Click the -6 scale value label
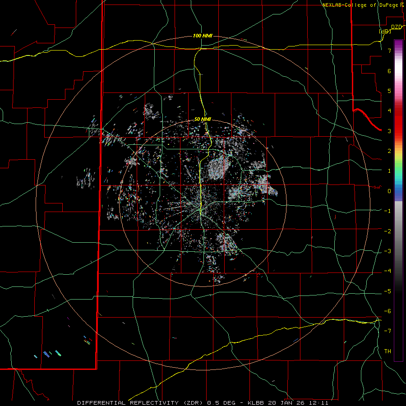Viewport: 406px width, 406px height. pyautogui.click(x=388, y=311)
